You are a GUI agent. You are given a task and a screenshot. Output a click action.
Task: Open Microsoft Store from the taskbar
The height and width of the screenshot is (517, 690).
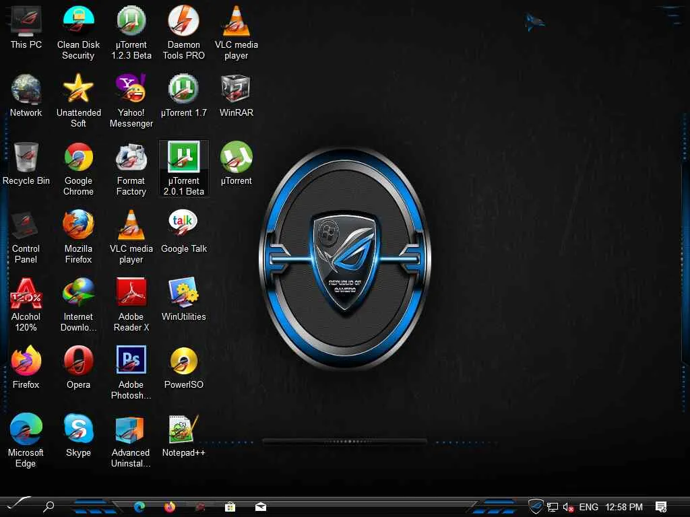(x=230, y=508)
